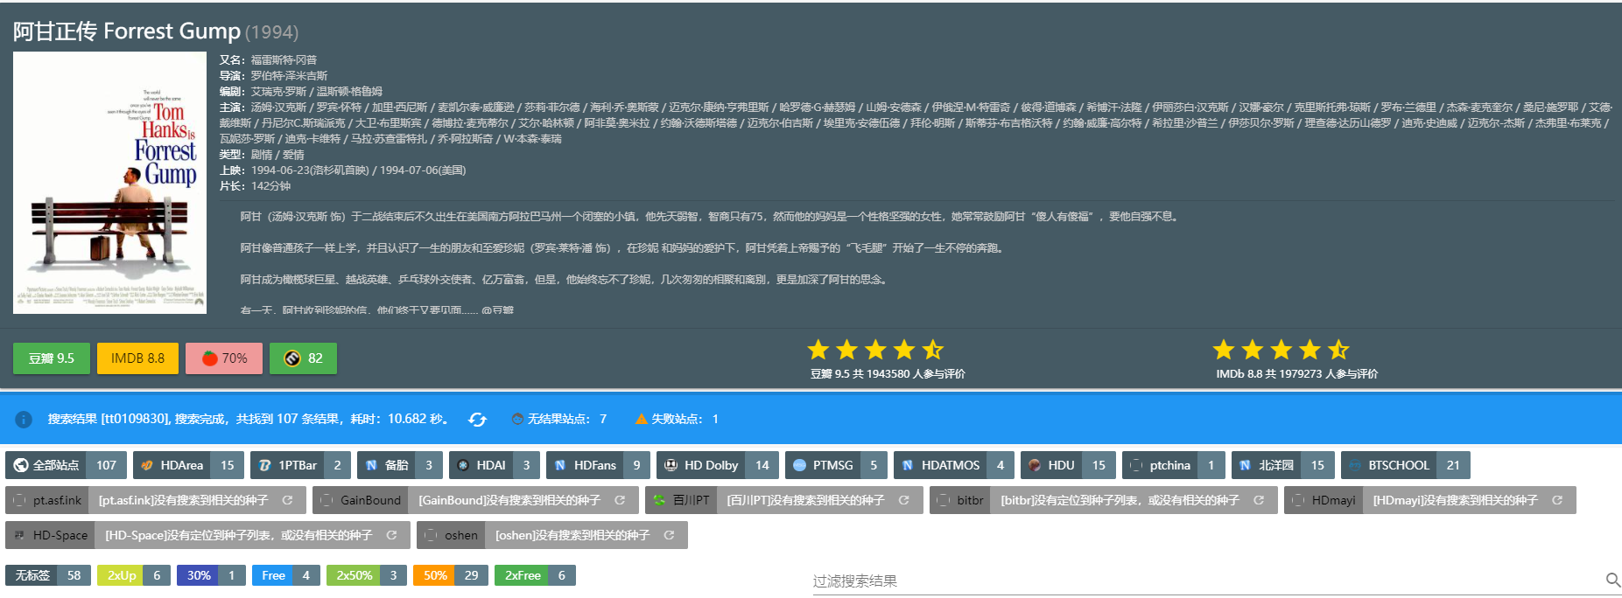This screenshot has height=598, width=1622.
Task: Select the 全部站点 107 filter
Action: (x=66, y=465)
